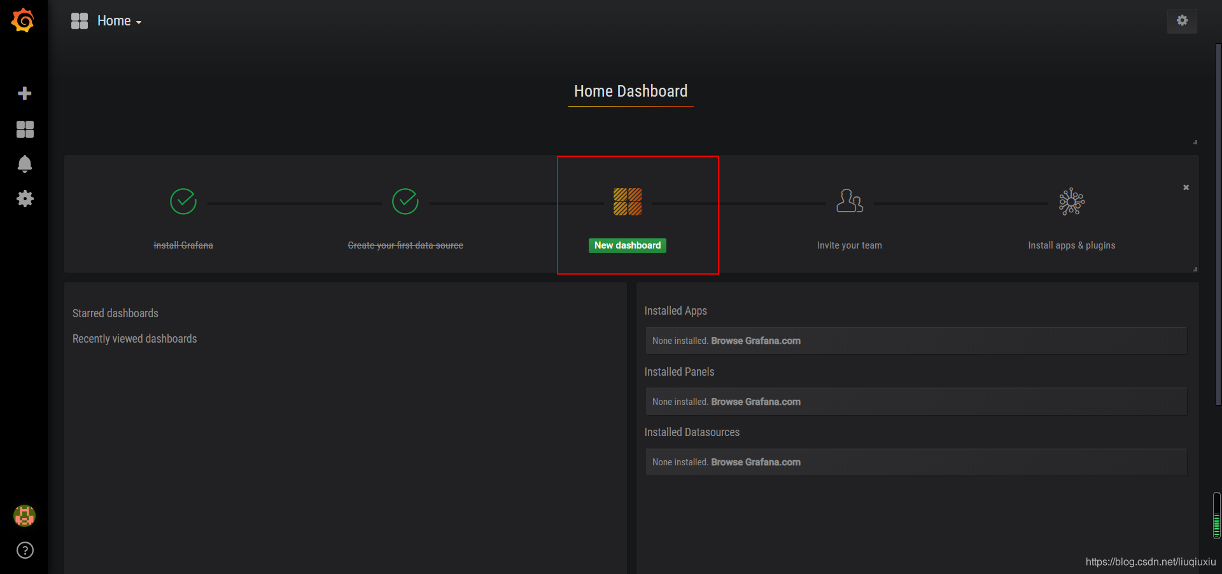Close the getting started panel
Viewport: 1222px width, 574px height.
click(1186, 188)
